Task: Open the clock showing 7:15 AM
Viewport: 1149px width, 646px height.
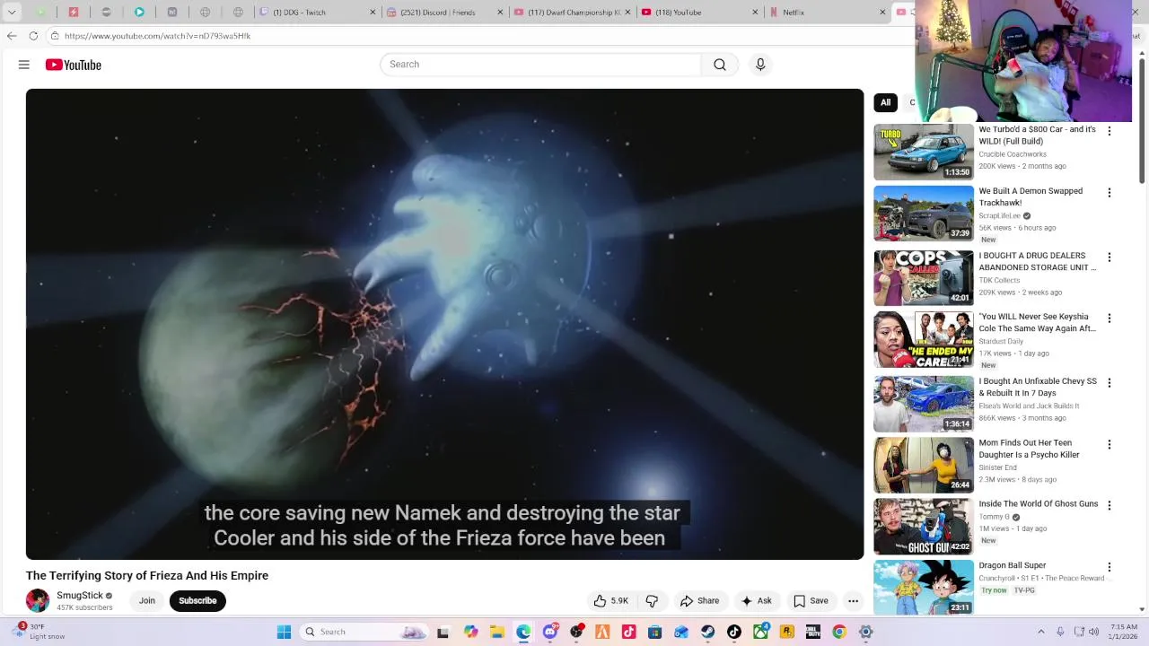Action: point(1124,632)
